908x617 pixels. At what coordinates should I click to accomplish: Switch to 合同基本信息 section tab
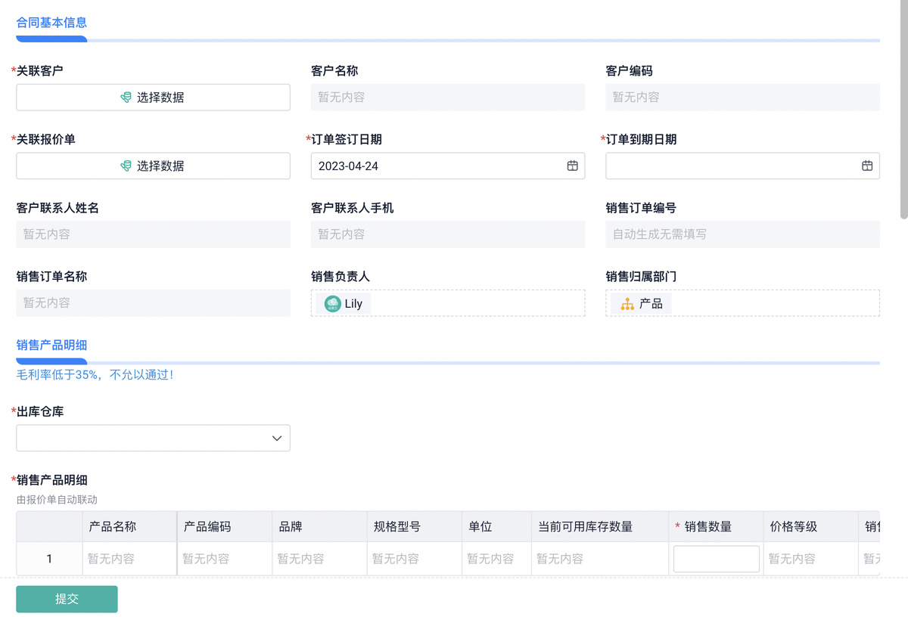coord(51,23)
